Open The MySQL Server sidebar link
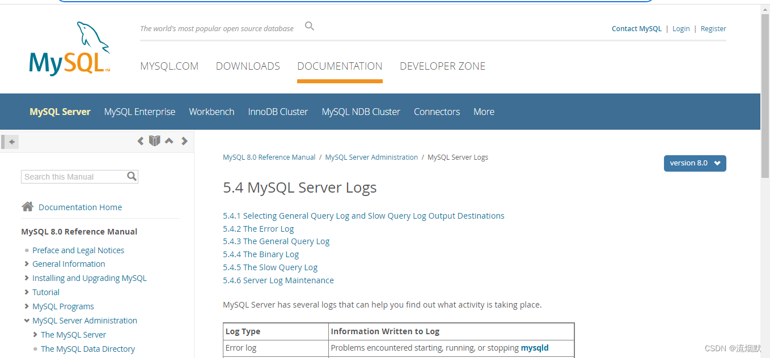770x358 pixels. click(73, 335)
